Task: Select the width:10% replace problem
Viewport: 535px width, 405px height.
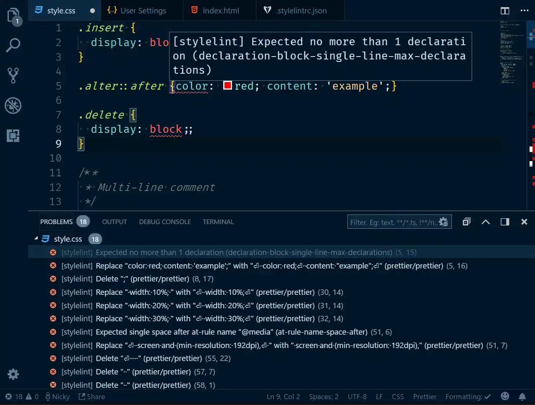Action: point(281,292)
